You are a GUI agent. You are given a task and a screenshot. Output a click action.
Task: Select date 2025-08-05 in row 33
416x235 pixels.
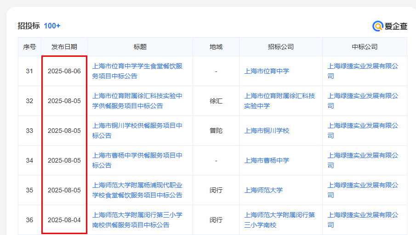pos(64,131)
